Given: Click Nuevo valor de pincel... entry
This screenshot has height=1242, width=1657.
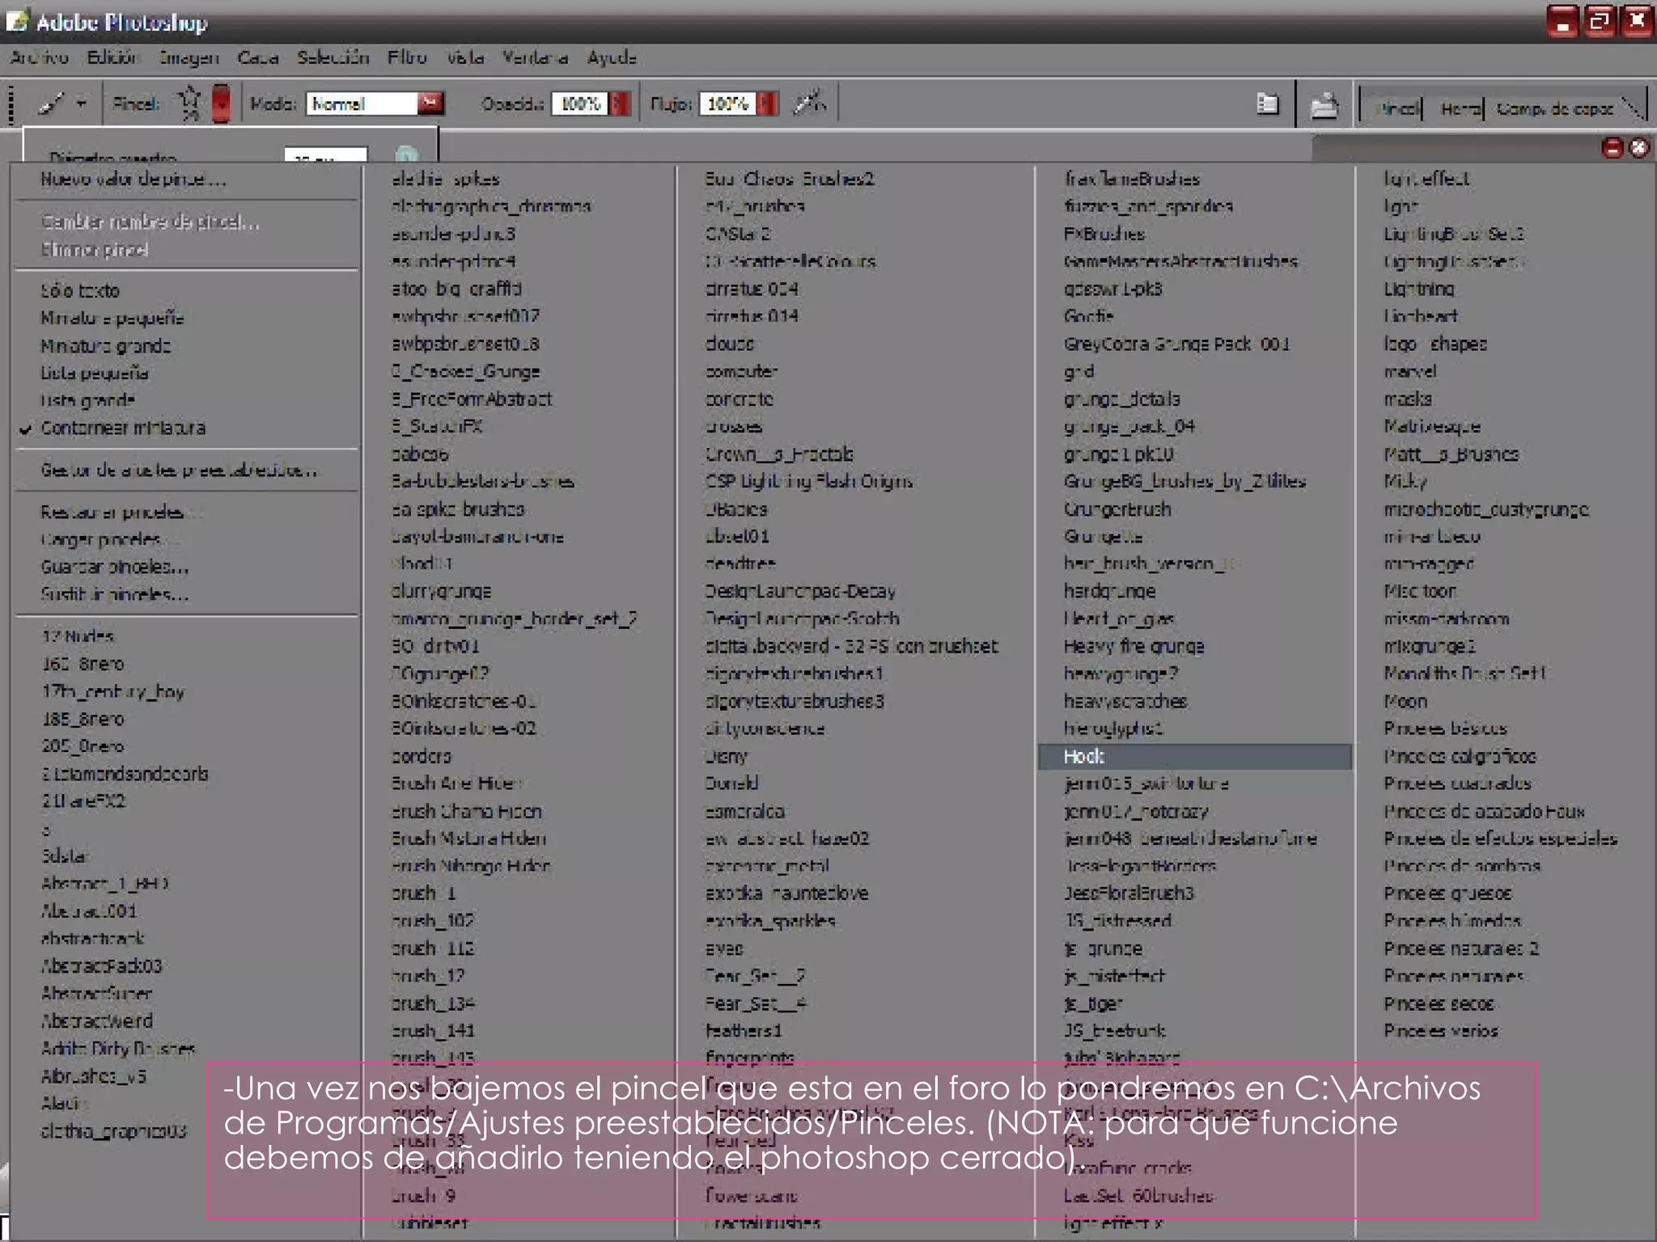Looking at the screenshot, I should tap(133, 180).
